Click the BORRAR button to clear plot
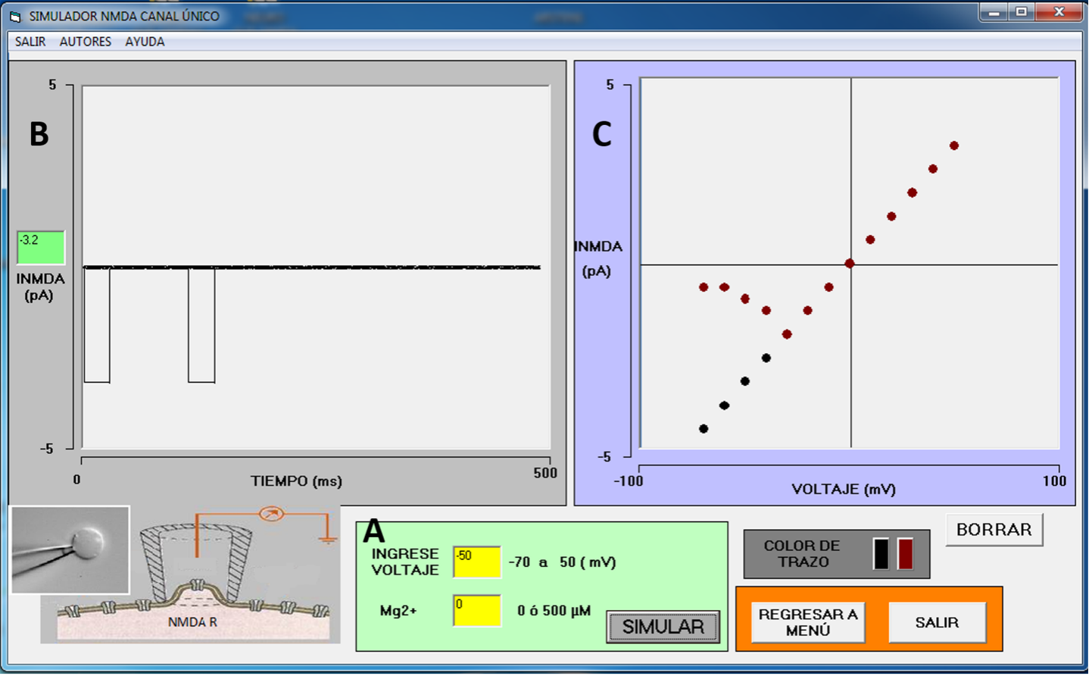This screenshot has height=676, width=1092. (994, 530)
